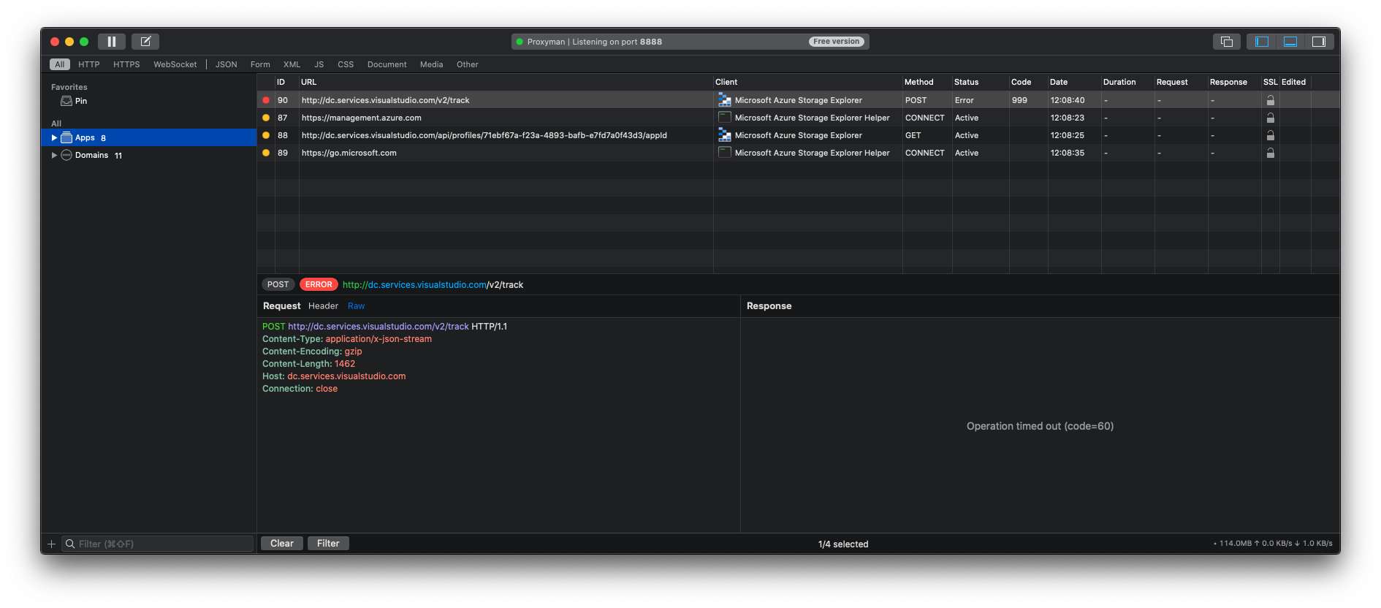Viewport: 1381px width, 608px height.
Task: Click the Response panel heading
Action: [769, 306]
